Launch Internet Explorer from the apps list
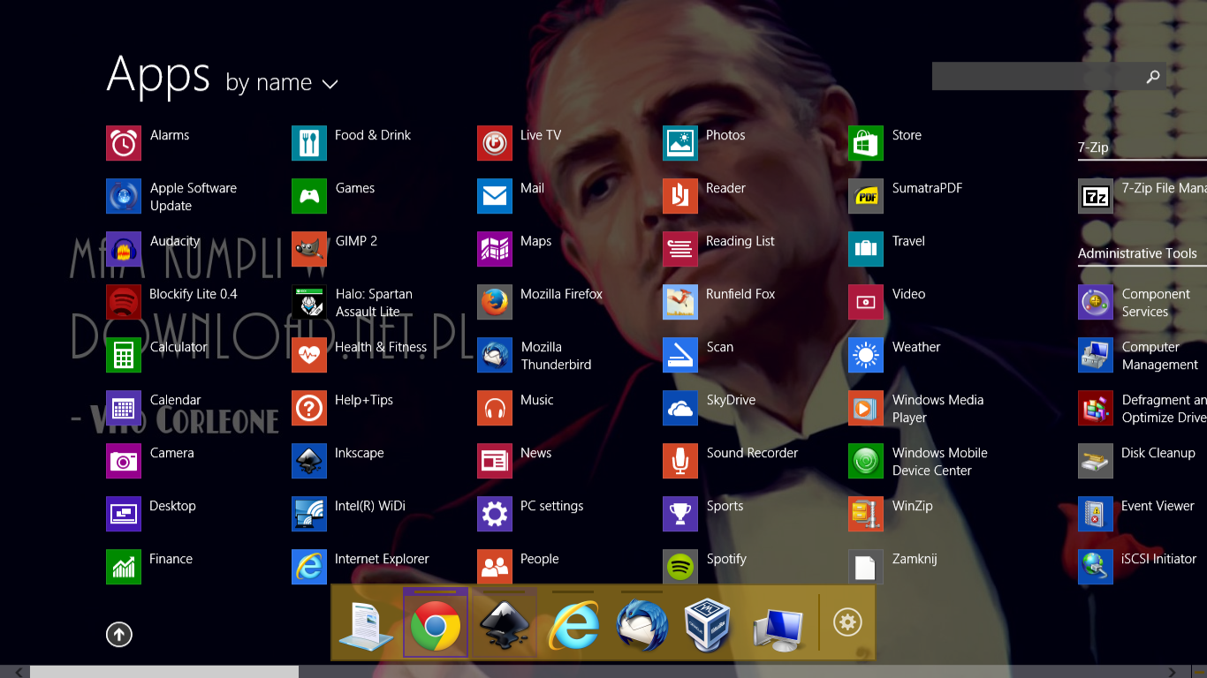 [x=309, y=567]
